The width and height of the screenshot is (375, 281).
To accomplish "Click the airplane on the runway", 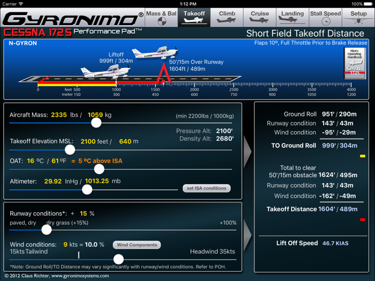I will pos(105,72).
